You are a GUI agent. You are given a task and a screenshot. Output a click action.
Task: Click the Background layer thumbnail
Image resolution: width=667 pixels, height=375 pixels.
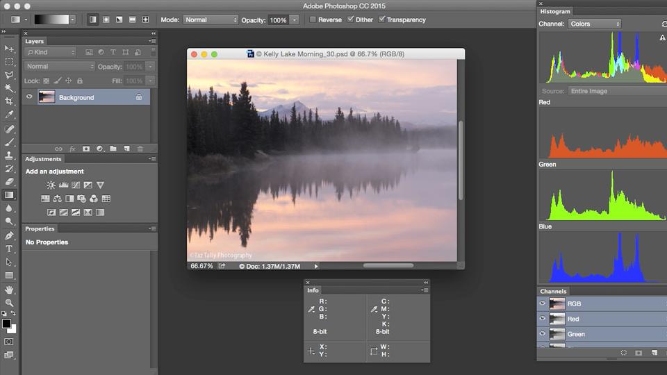pos(47,97)
